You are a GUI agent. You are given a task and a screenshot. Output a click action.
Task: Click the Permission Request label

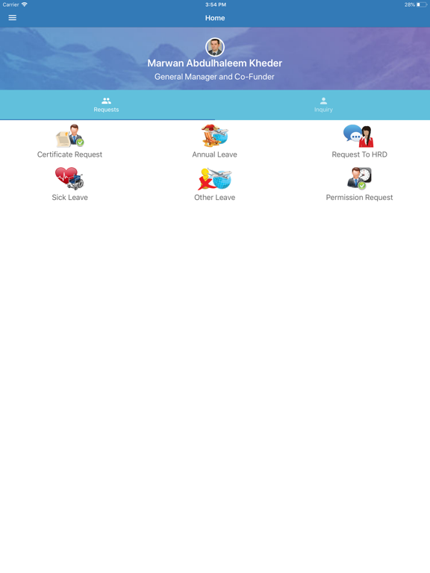[x=359, y=197]
